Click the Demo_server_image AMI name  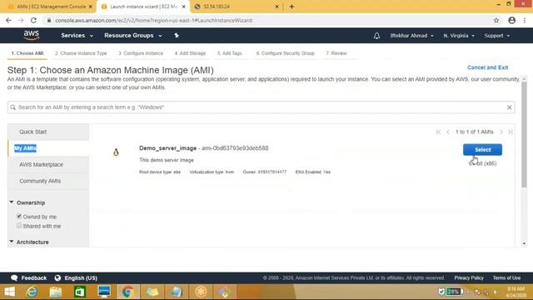click(x=167, y=148)
